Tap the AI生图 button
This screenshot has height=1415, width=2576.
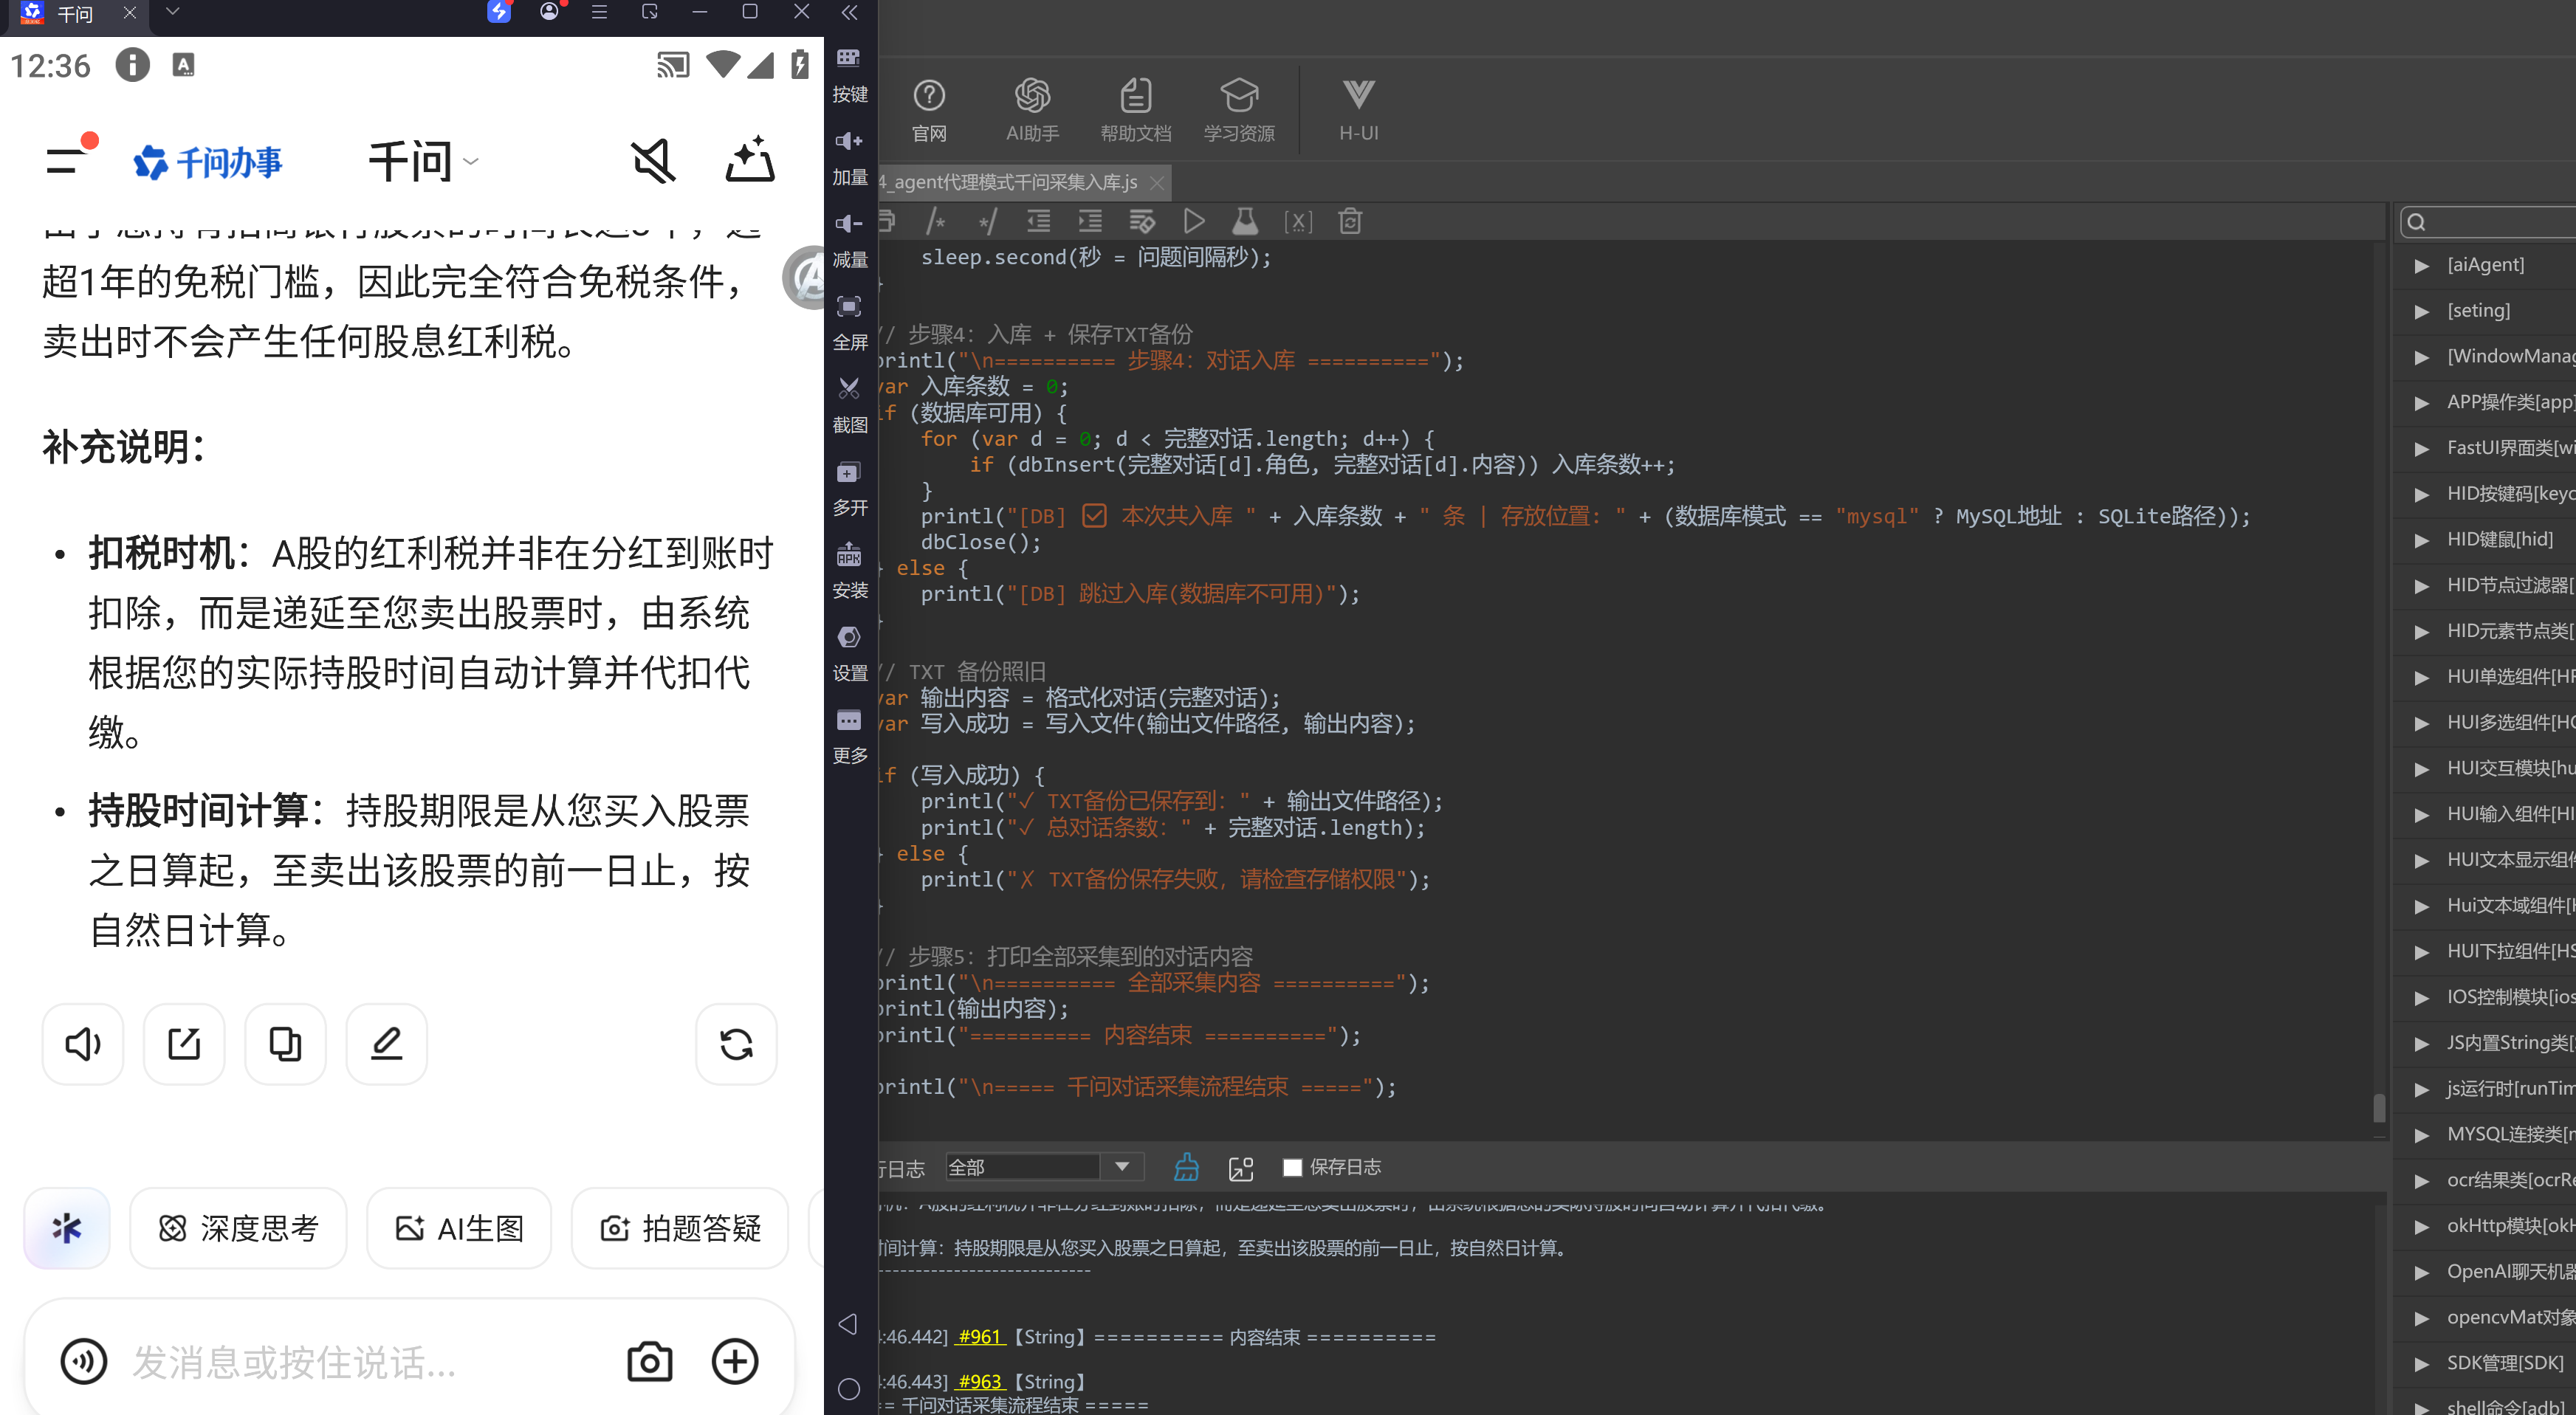coord(459,1228)
